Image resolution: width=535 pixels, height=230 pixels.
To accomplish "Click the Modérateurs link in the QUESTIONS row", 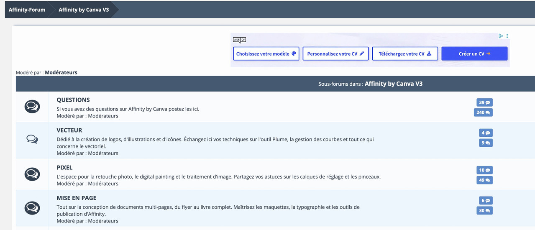I will [x=103, y=116].
